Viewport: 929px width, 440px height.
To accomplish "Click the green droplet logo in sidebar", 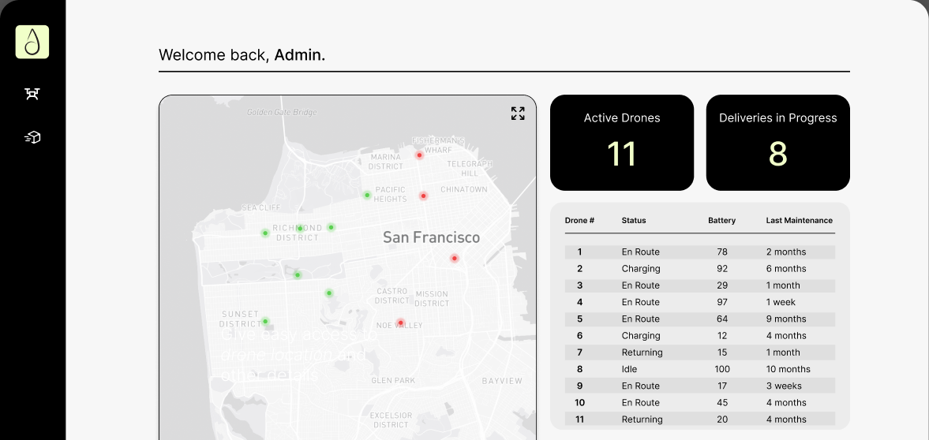I will pos(32,42).
